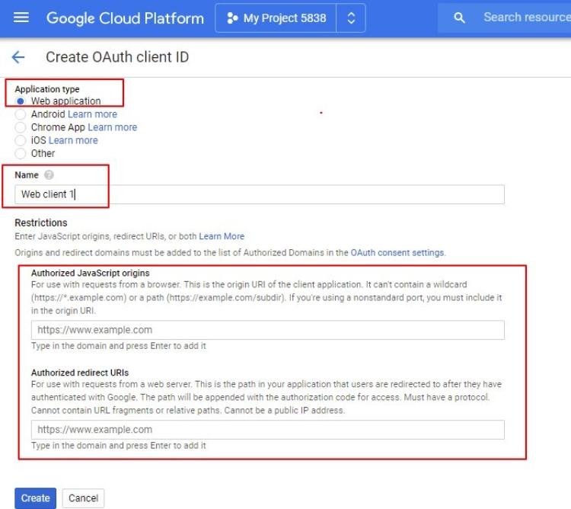Open Chrome App Learn more link
This screenshot has width=571, height=509.
pyautogui.click(x=113, y=127)
